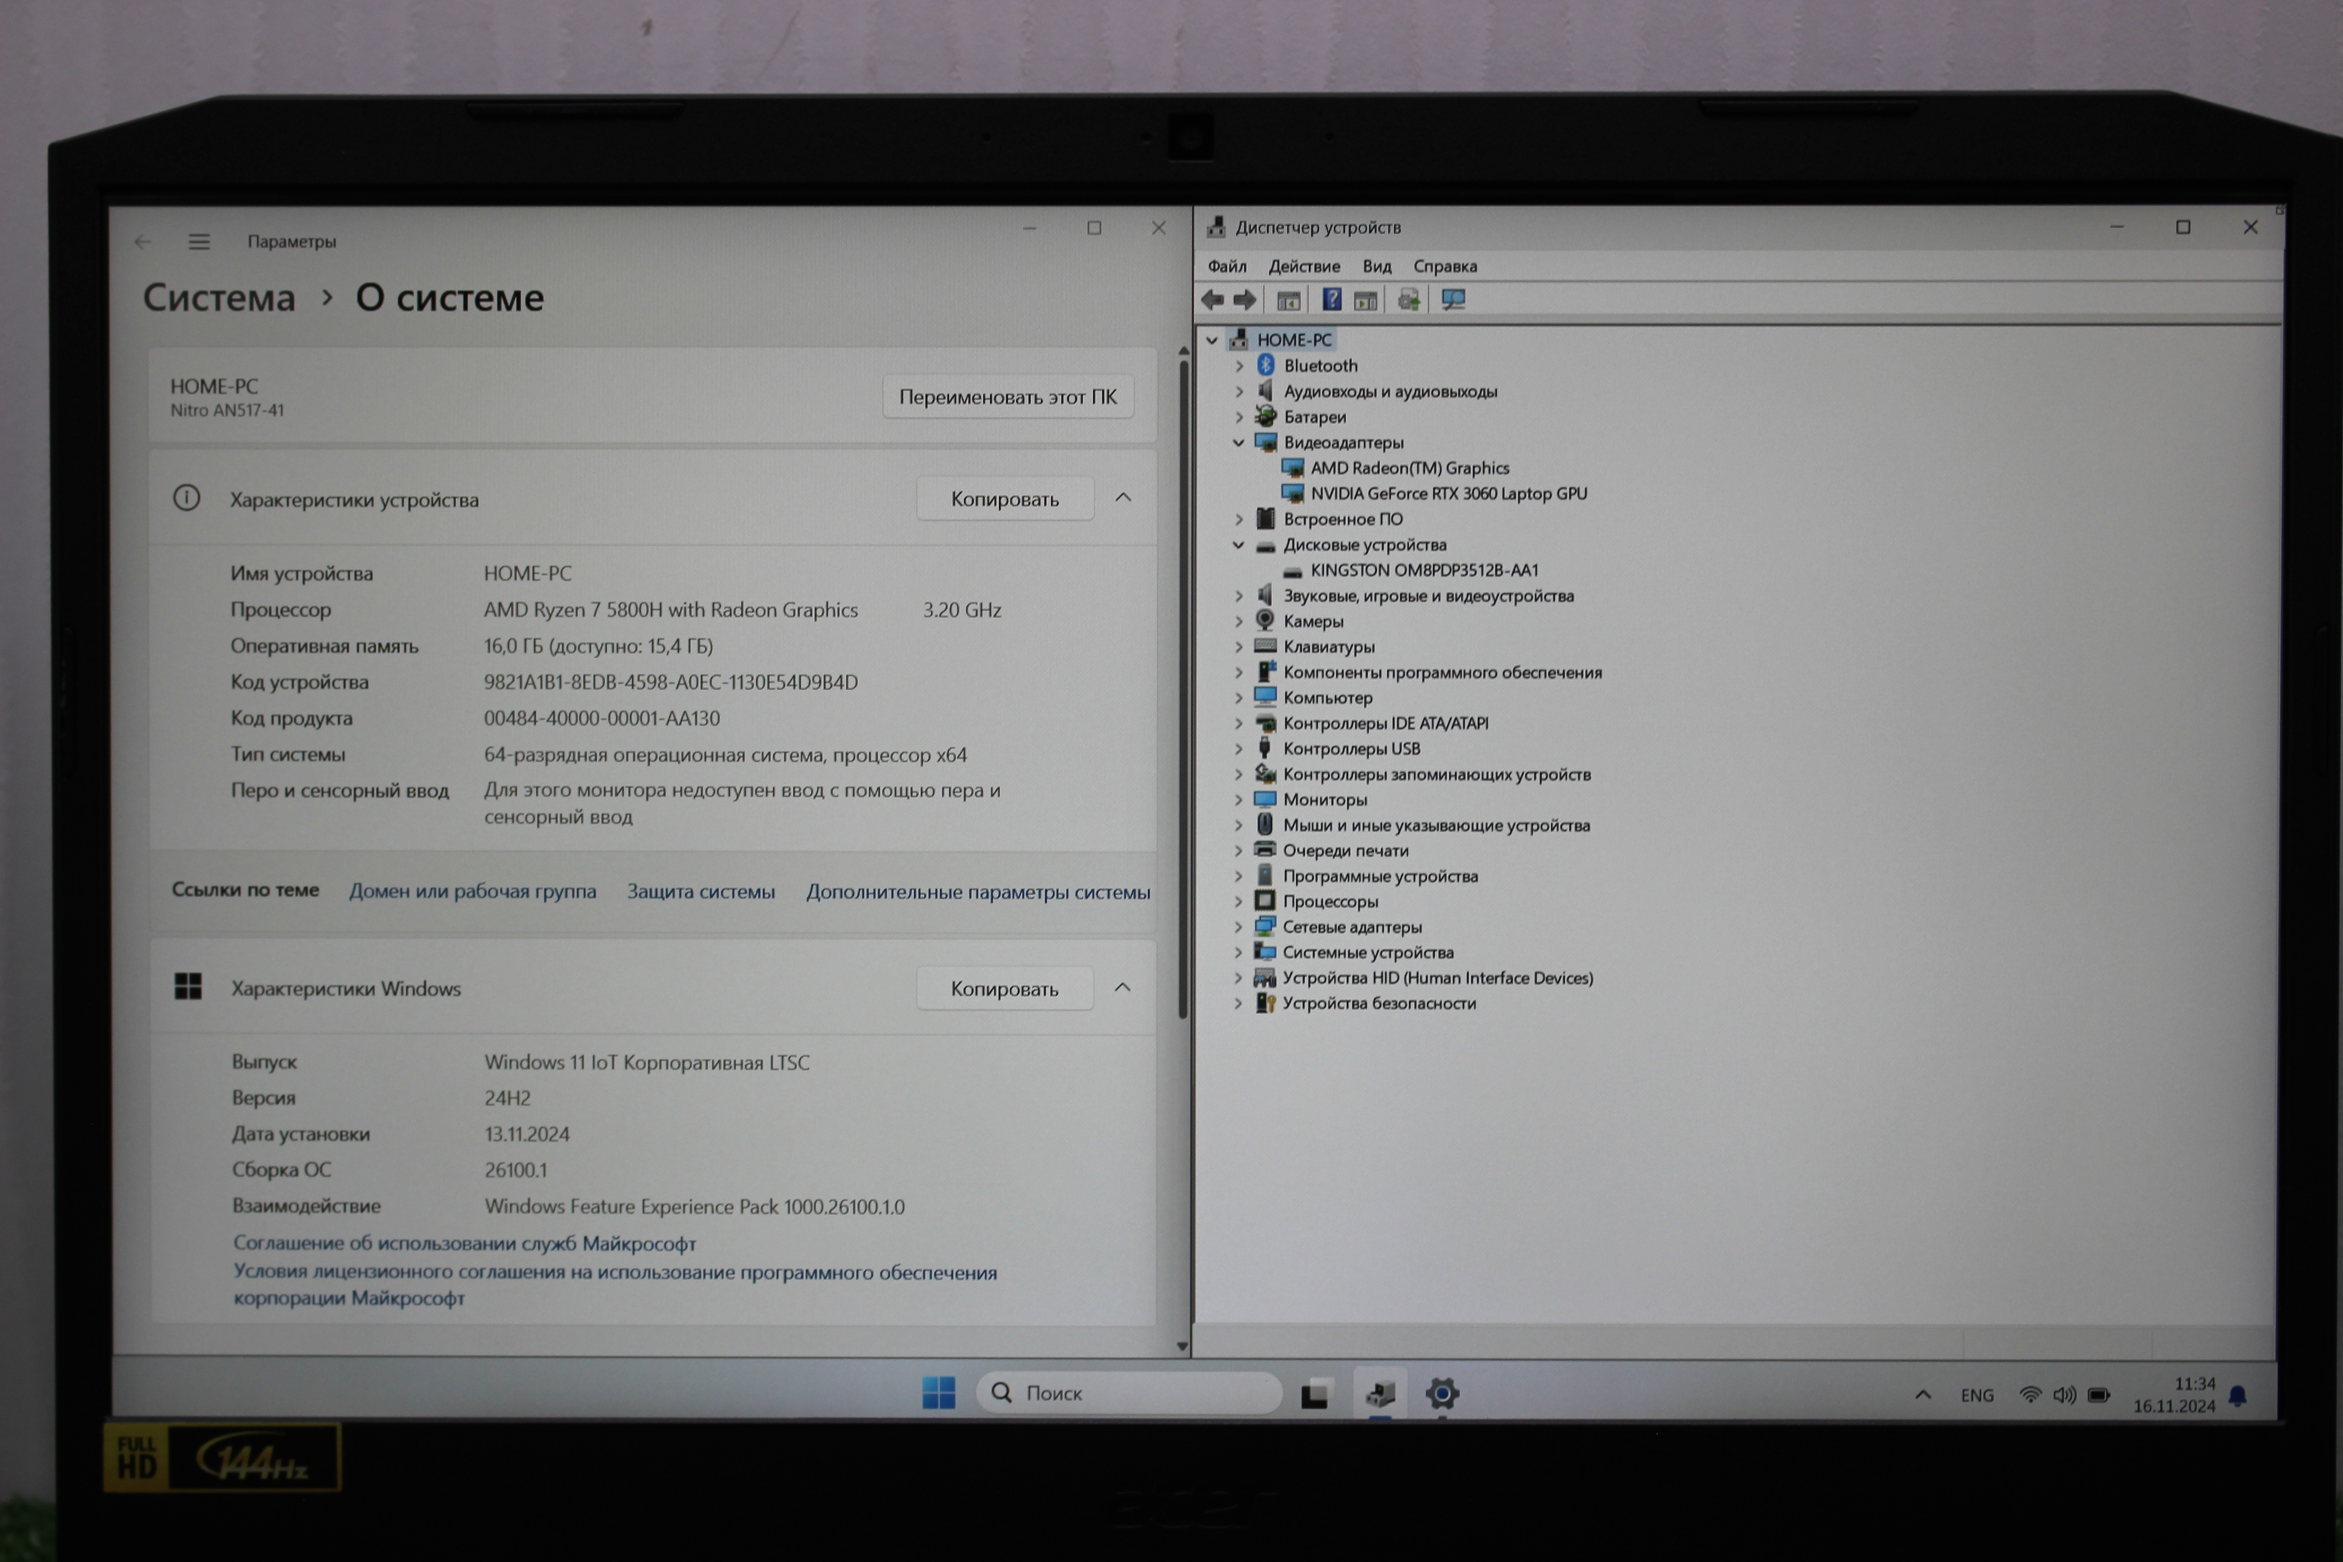
Task: Click the Update driver toolbar icon
Action: pyautogui.click(x=1409, y=300)
